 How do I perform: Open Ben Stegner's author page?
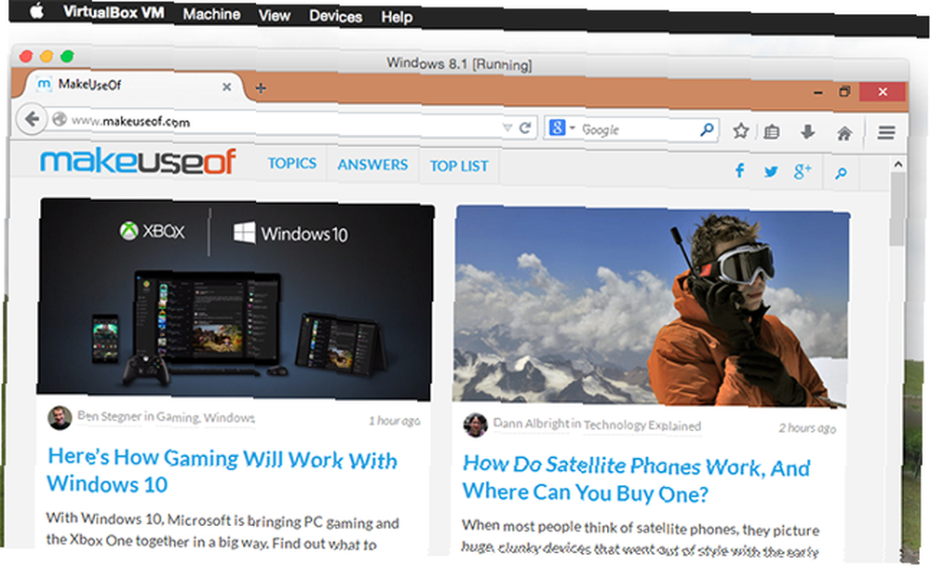(109, 416)
